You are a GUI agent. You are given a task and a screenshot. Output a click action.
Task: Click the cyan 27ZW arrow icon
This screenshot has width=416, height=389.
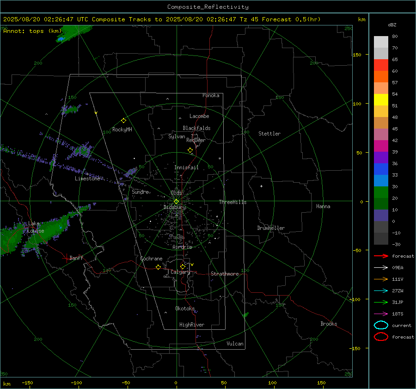(x=381, y=291)
